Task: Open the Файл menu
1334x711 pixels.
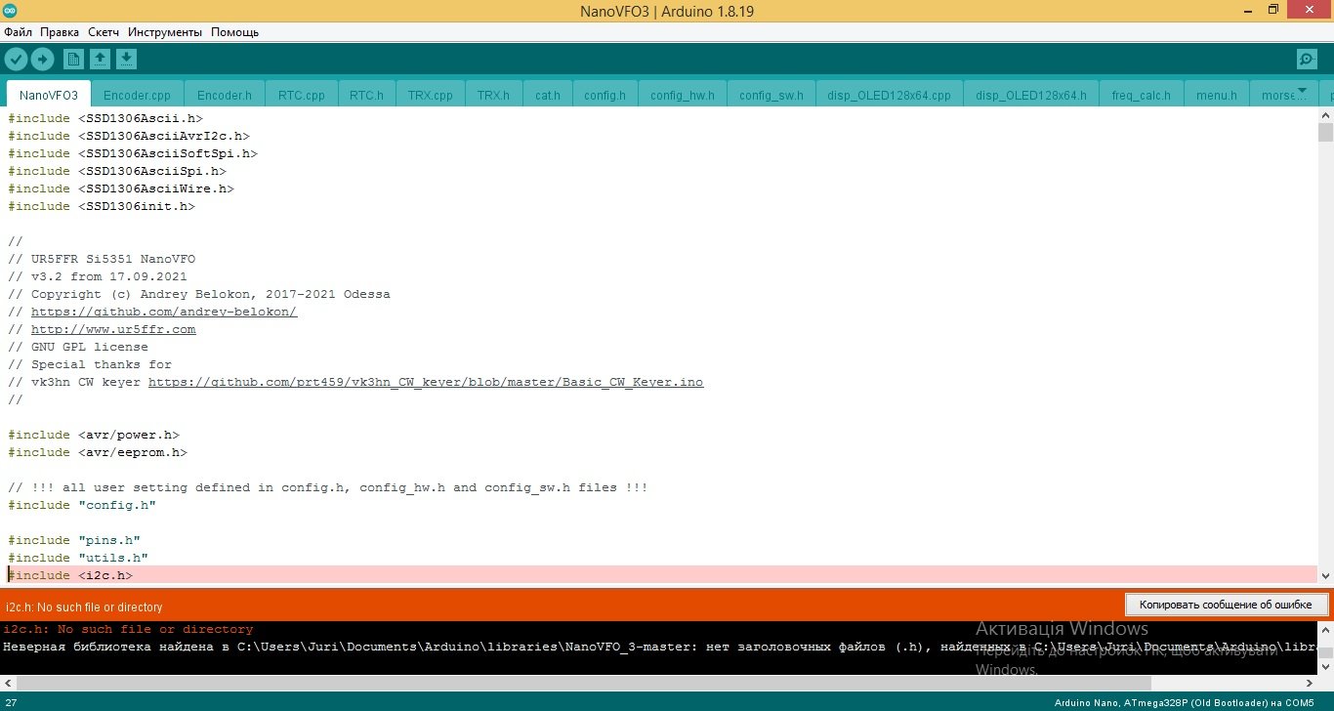Action: [x=18, y=32]
